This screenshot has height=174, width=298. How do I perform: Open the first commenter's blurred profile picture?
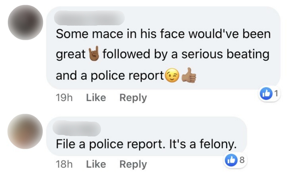point(25,22)
